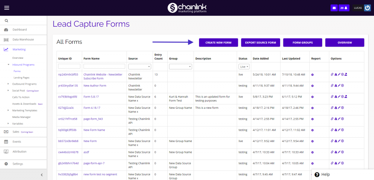Click the CREATE NEW FORM button
The image size is (374, 180).
(x=218, y=43)
